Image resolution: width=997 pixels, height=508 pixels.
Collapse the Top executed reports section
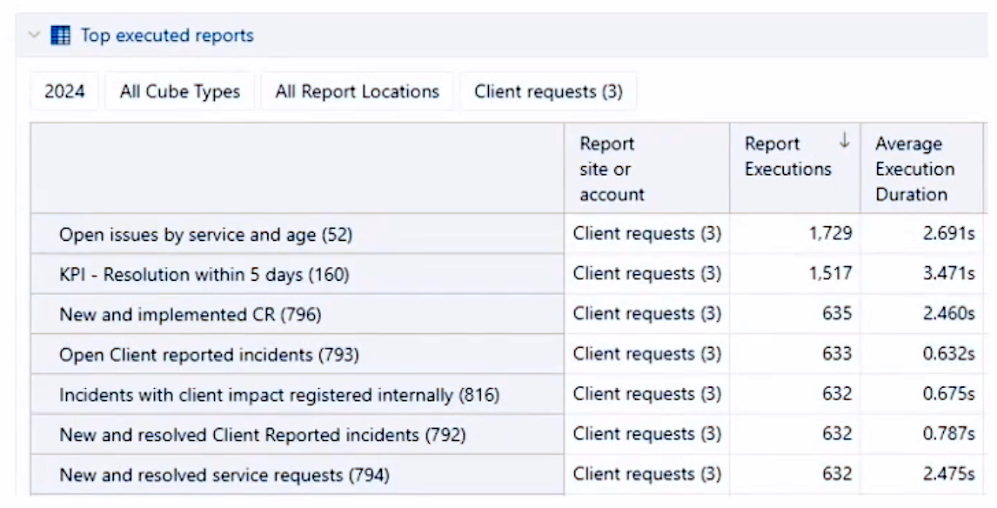pos(34,36)
